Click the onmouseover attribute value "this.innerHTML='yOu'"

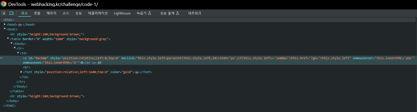(x=395, y=58)
